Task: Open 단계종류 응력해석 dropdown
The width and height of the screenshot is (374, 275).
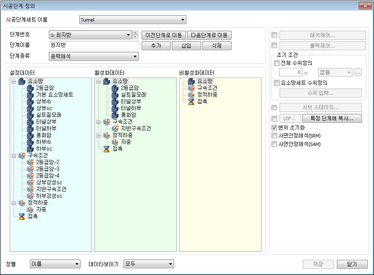Action: [x=94, y=56]
